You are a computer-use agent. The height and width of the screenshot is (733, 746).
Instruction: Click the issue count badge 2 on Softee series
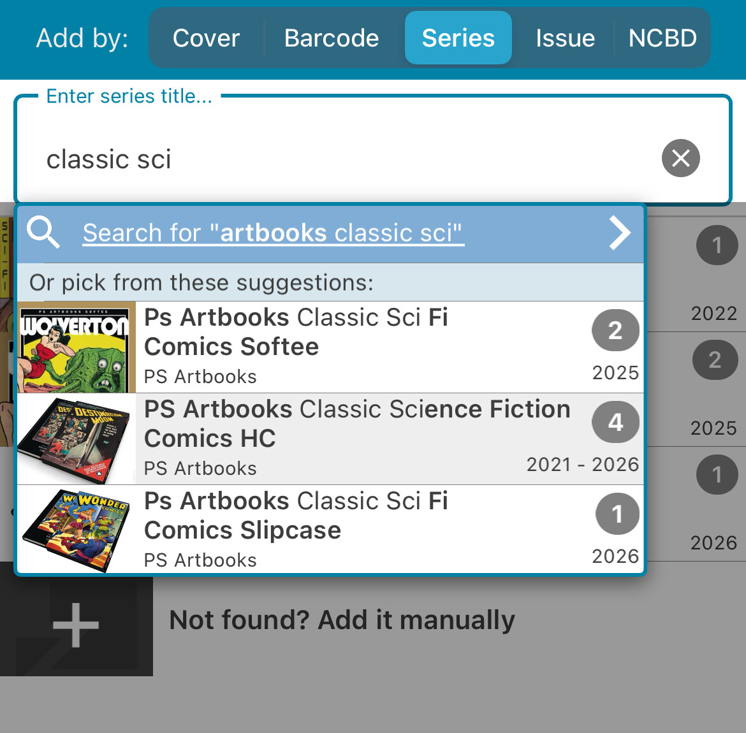(x=615, y=330)
